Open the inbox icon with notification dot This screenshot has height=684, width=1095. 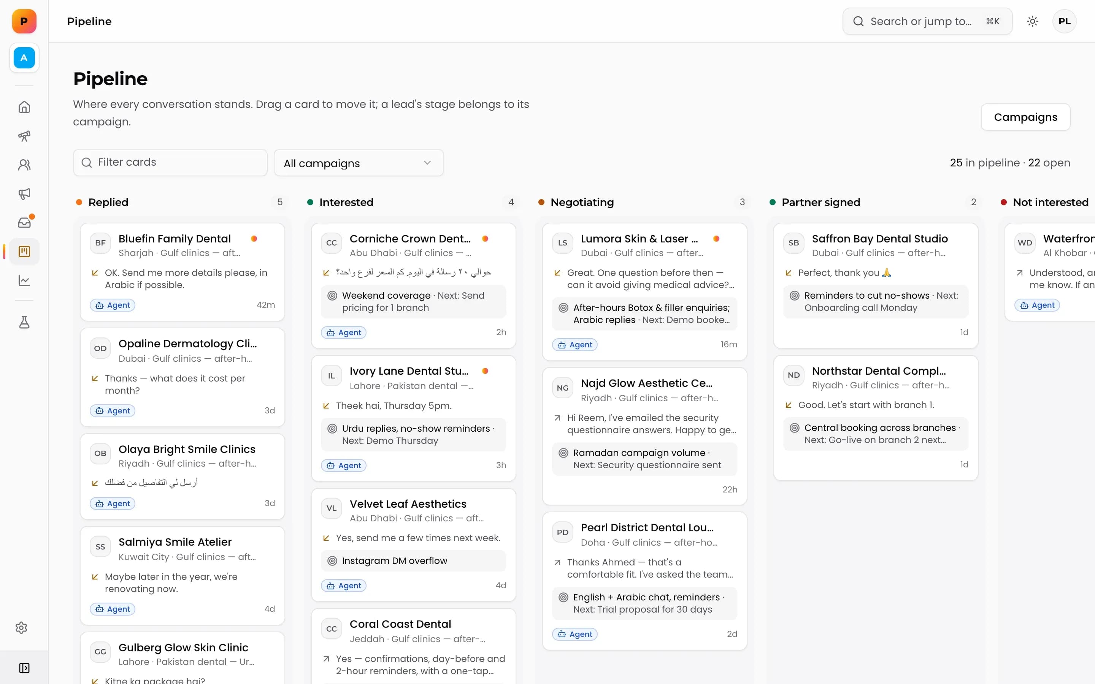click(x=24, y=223)
